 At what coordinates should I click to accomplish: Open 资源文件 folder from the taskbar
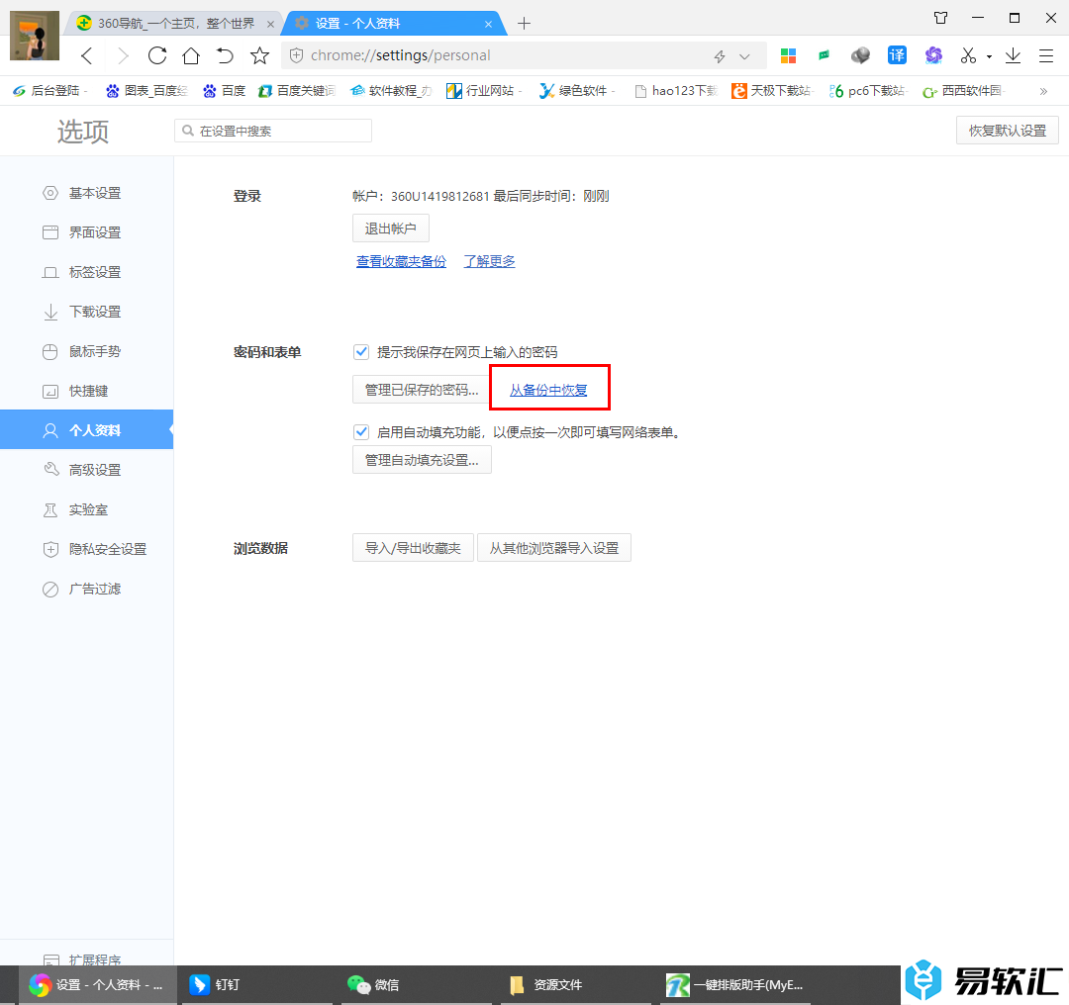[x=577, y=984]
